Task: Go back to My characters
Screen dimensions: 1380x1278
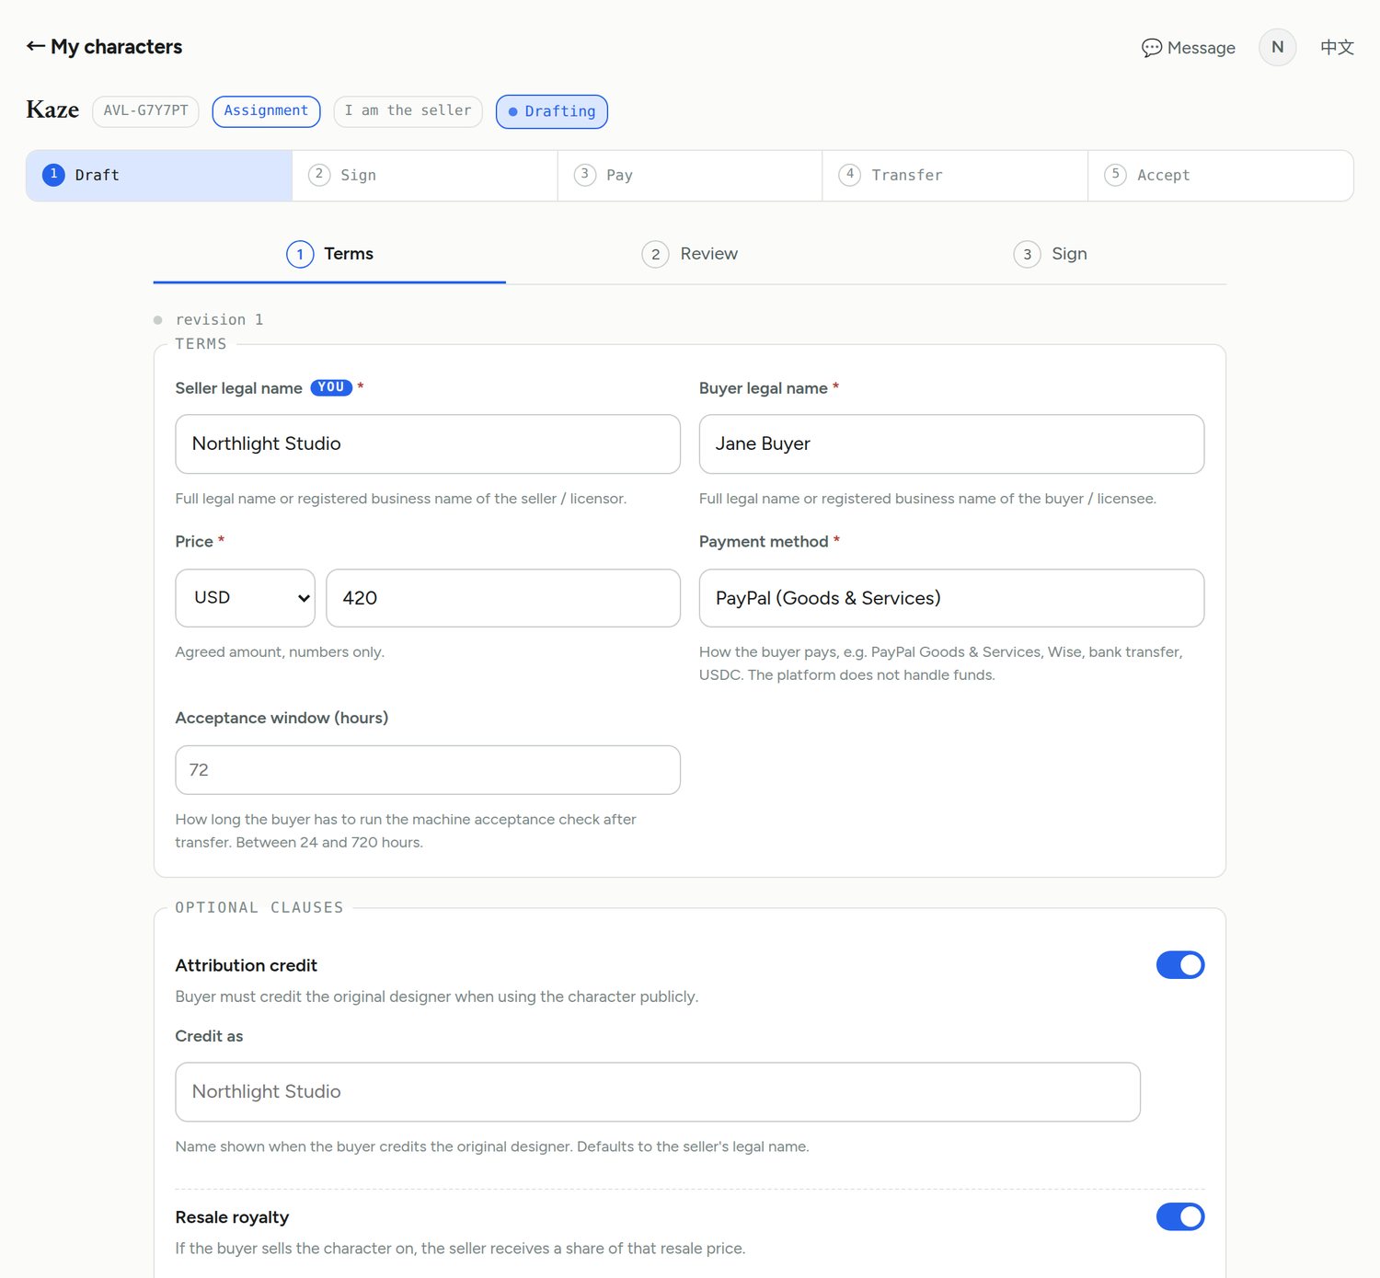Action: coord(104,47)
